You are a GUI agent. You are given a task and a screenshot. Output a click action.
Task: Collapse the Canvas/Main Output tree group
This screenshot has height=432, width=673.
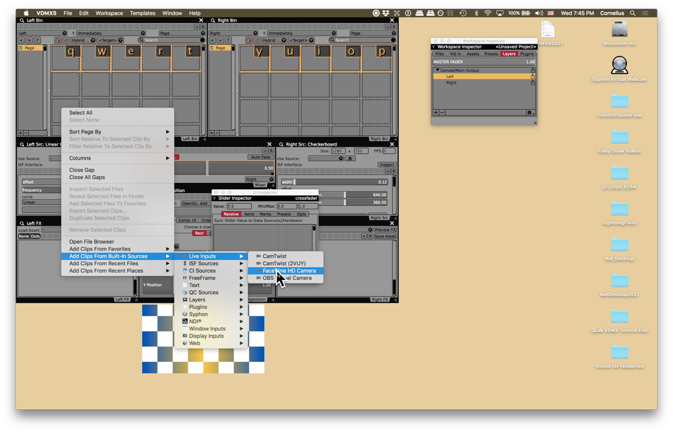coord(437,70)
